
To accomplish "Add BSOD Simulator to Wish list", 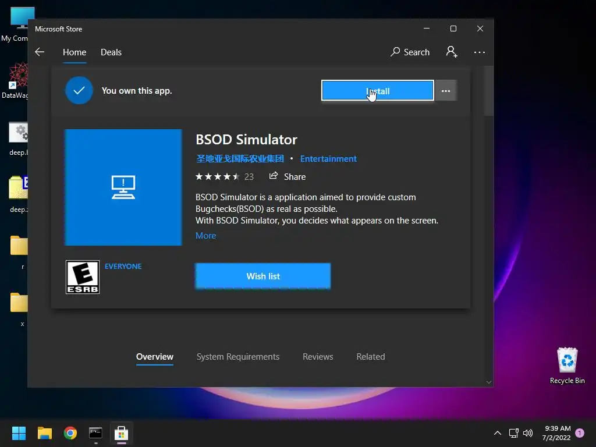I will point(262,276).
